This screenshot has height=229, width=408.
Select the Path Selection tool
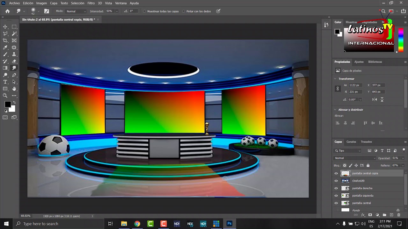point(14,82)
